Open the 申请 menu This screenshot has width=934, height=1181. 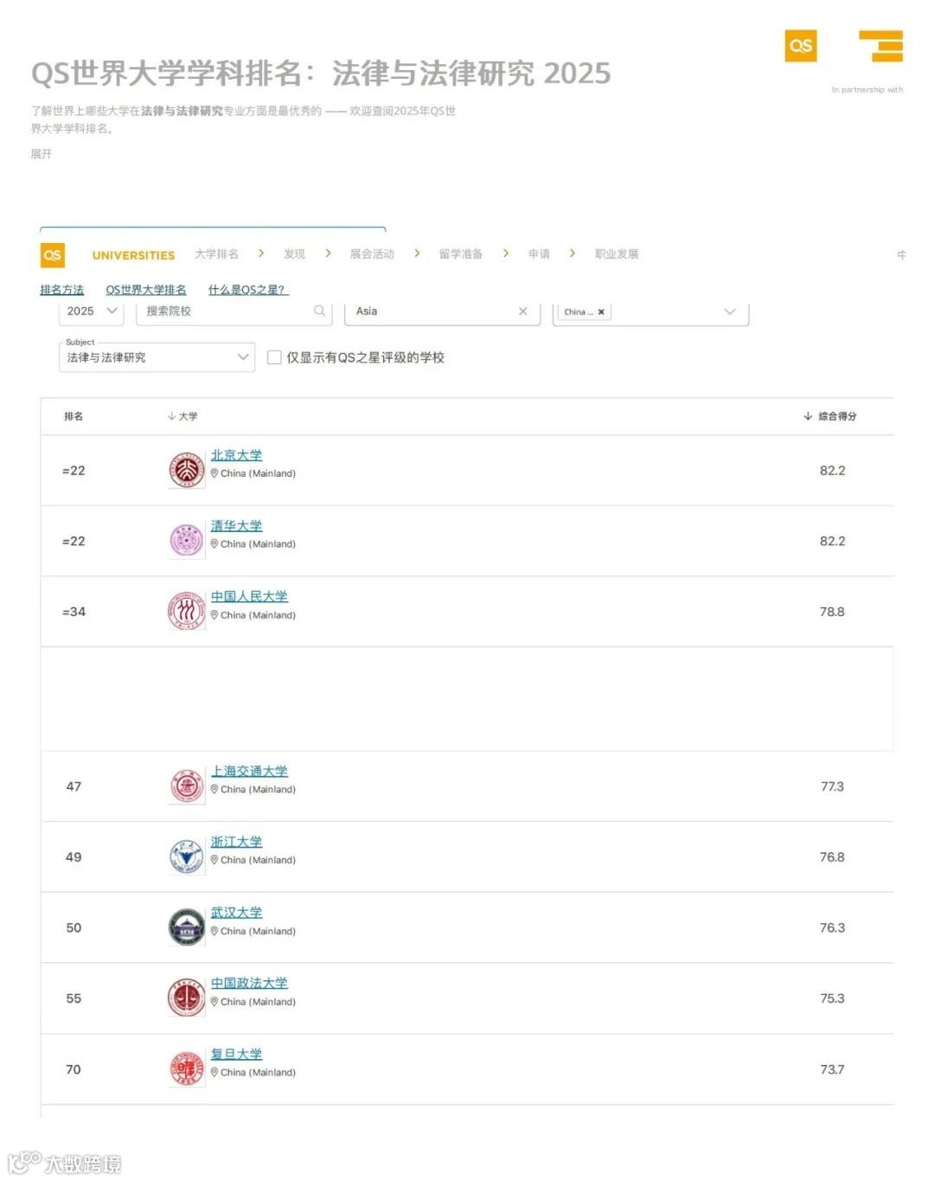[539, 254]
